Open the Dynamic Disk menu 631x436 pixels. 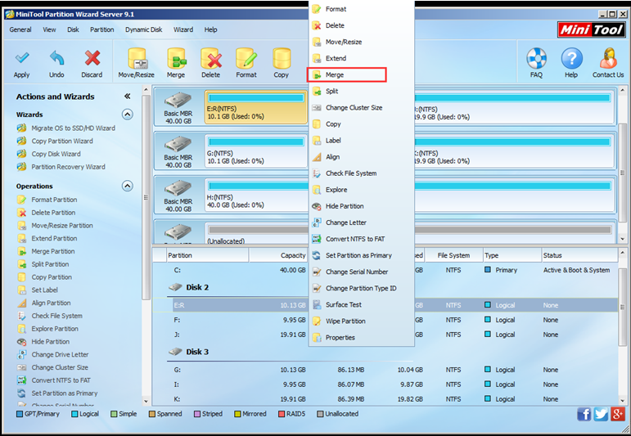point(144,29)
